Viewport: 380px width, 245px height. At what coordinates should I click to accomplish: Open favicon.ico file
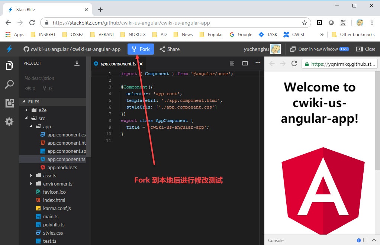tap(51, 192)
